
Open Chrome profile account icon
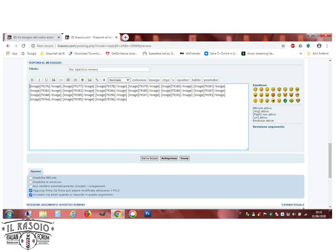pos(319,46)
